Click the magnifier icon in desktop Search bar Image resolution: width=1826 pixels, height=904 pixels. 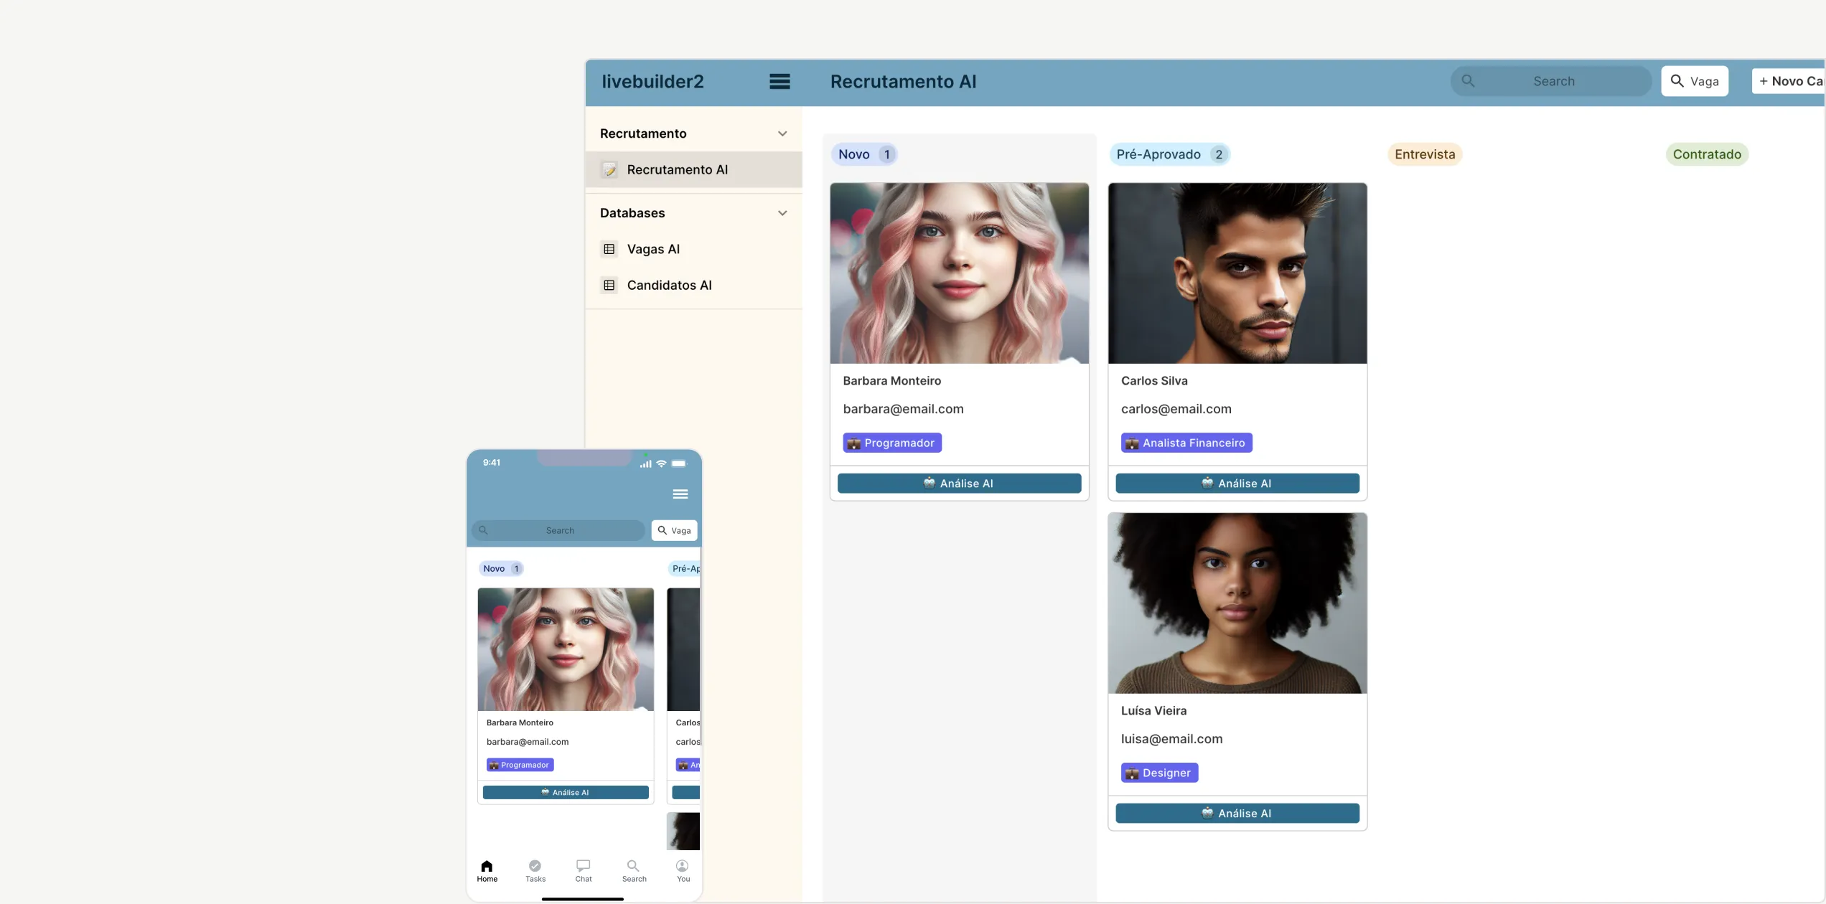pyautogui.click(x=1468, y=81)
